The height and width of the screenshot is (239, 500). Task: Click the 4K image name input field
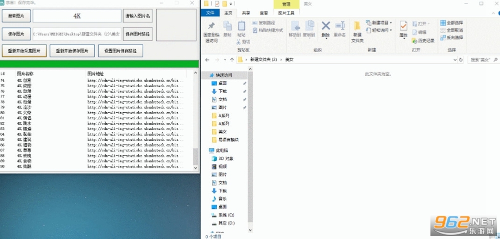click(77, 16)
